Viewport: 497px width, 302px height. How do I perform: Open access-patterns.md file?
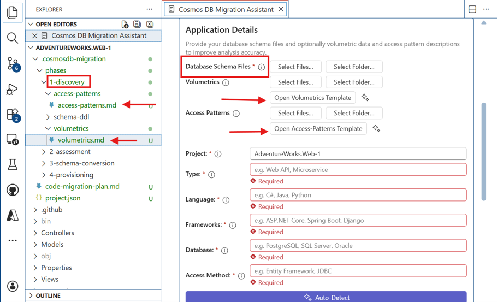tap(87, 105)
